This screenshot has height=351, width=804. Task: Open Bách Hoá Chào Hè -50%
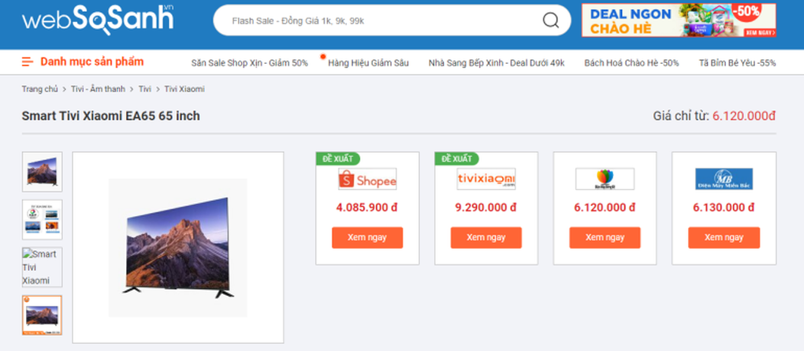[x=631, y=63]
